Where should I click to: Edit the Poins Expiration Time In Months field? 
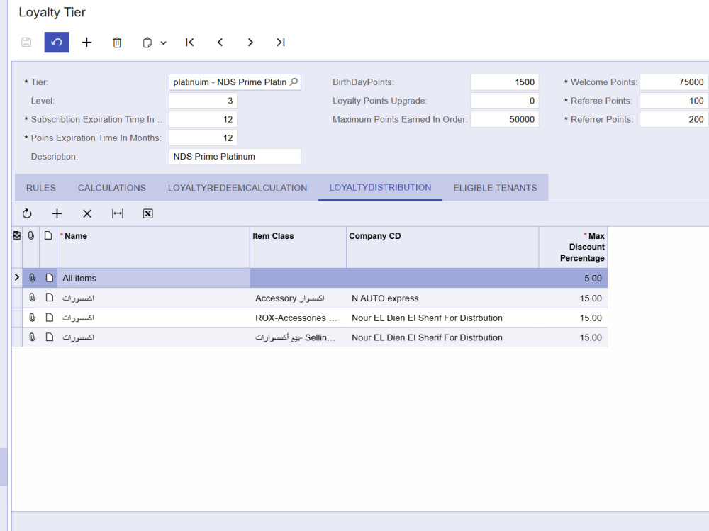click(x=203, y=138)
